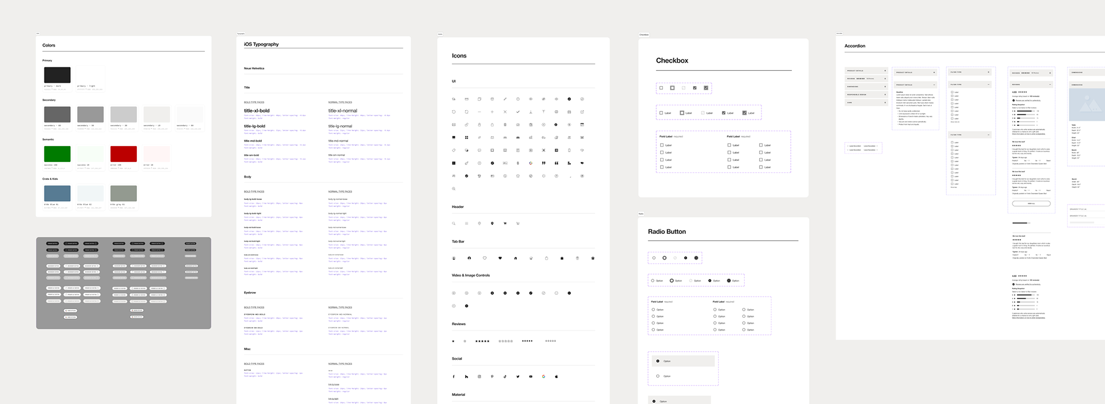Select the TikTok icon in Social icons
The width and height of the screenshot is (1105, 404).
505,377
